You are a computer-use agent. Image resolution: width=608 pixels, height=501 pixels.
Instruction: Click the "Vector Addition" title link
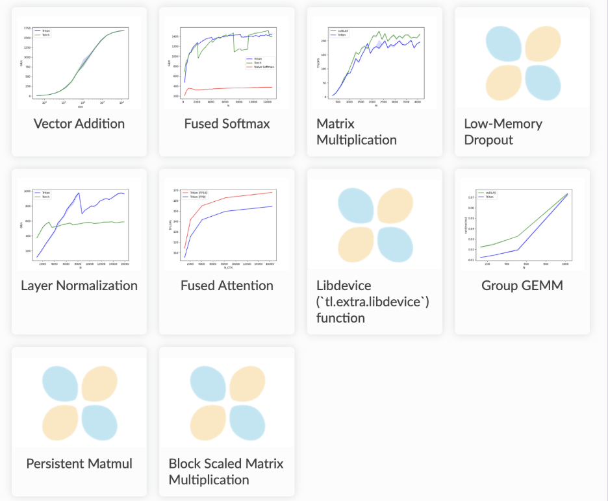click(79, 123)
